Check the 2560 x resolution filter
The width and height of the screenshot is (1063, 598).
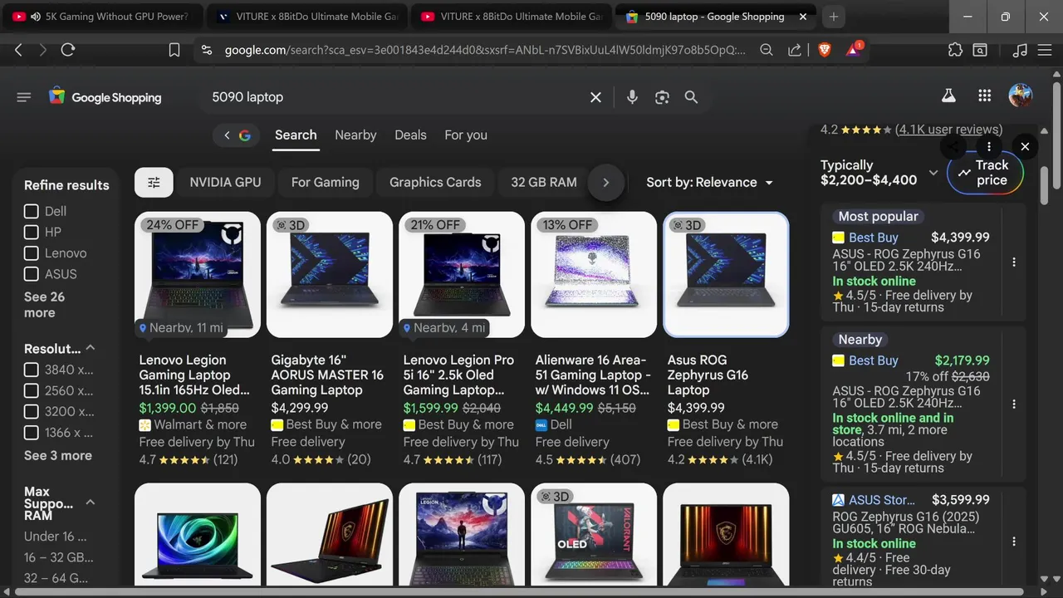31,390
